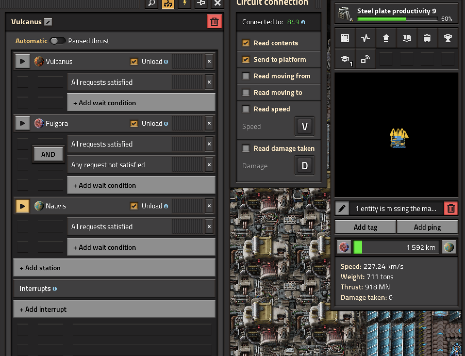This screenshot has width=465, height=356.
Task: Go to Vulcanus station play arrow
Action: tap(22, 61)
